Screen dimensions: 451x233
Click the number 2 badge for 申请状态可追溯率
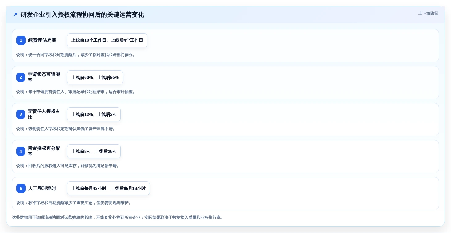[x=21, y=77]
